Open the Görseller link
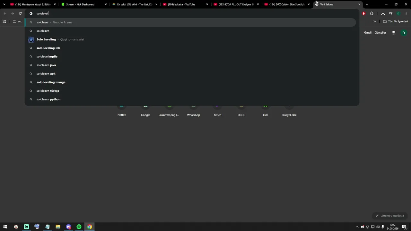The height and width of the screenshot is (231, 411). (x=380, y=33)
